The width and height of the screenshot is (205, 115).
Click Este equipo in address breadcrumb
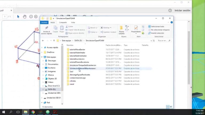66,40
